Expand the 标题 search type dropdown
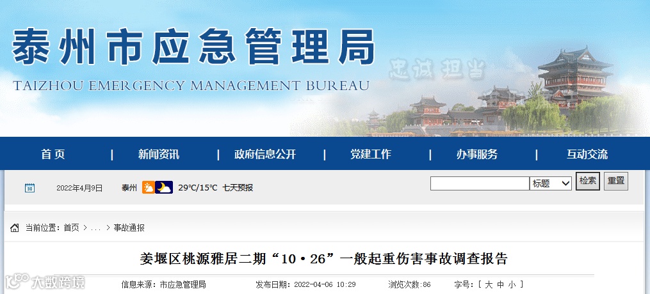650x294 pixels. point(551,183)
